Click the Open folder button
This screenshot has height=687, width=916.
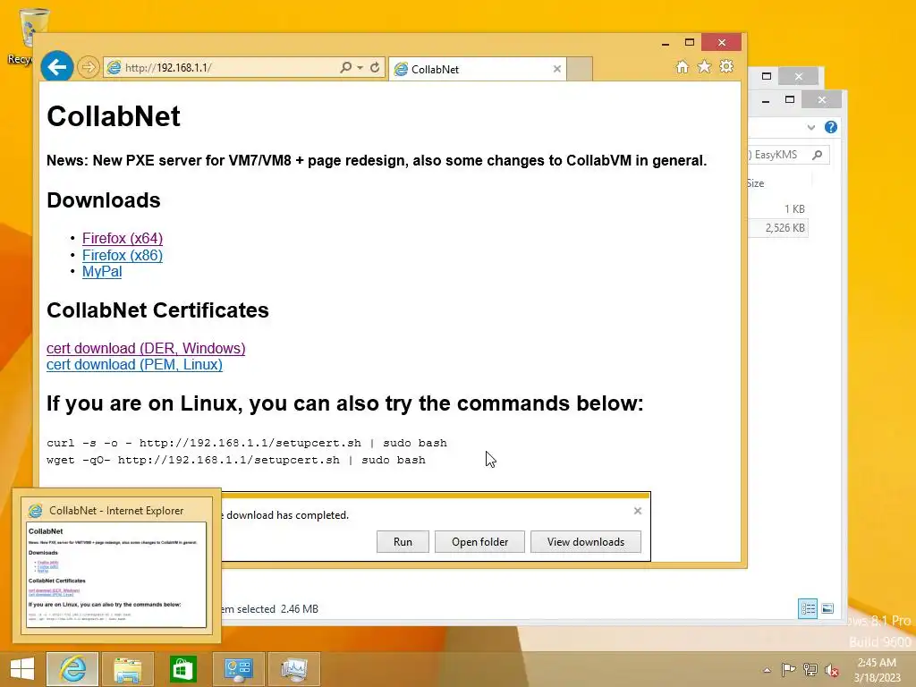pos(479,541)
